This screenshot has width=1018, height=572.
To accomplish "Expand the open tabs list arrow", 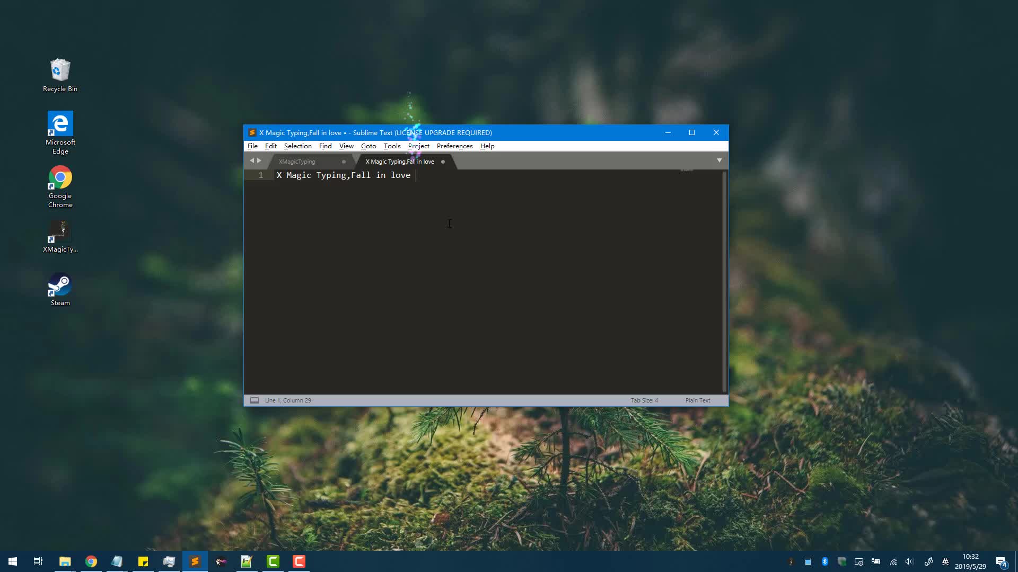I will (719, 160).
